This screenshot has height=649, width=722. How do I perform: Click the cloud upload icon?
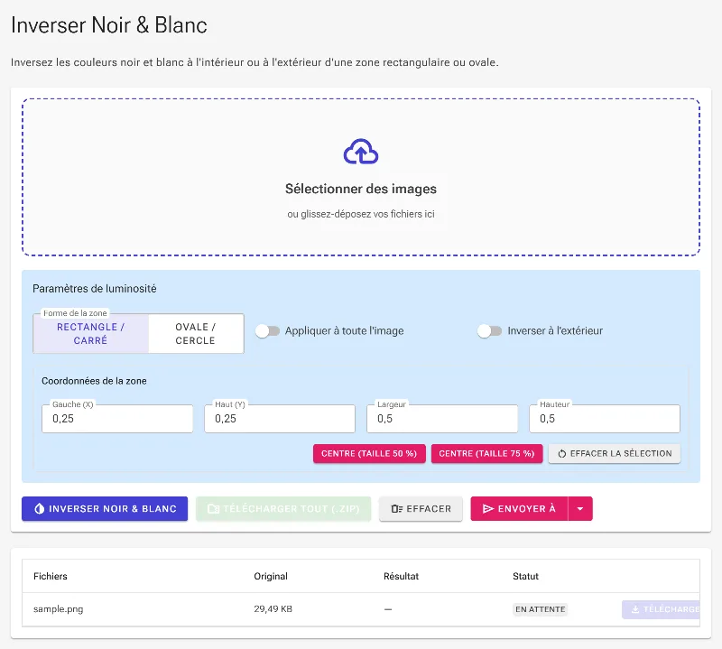[x=360, y=152]
